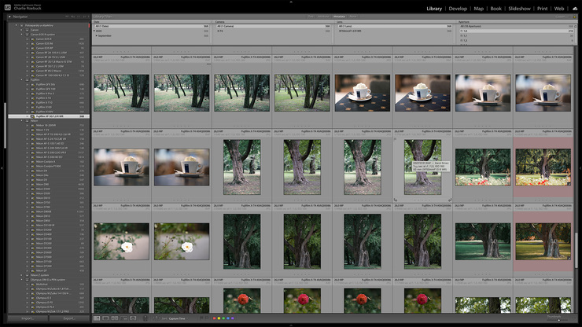Toggle the library filter lock icon

click(x=575, y=17)
